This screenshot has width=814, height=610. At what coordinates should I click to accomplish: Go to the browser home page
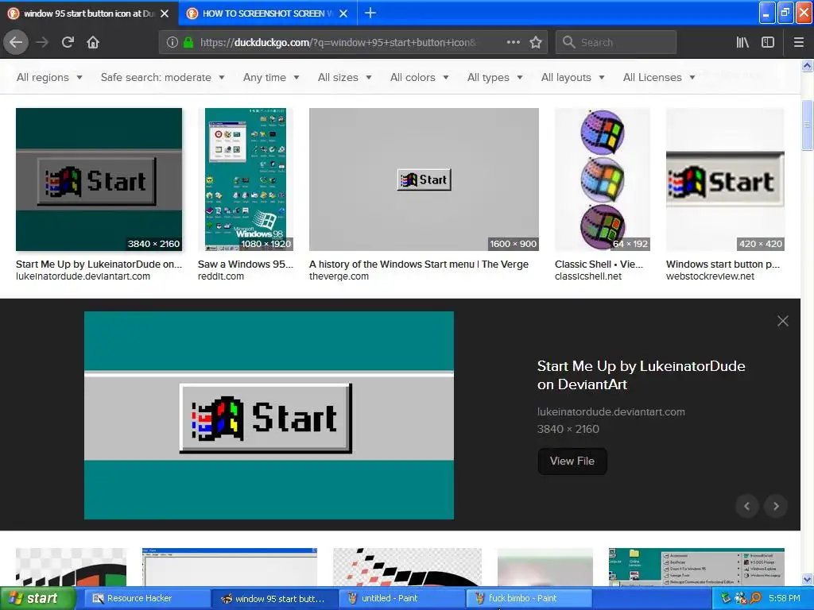tap(93, 42)
